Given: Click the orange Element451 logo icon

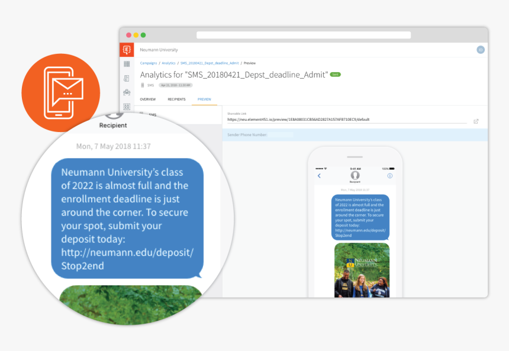Looking at the screenshot, I should click(x=126, y=50).
